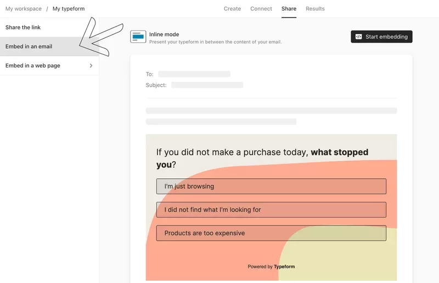Click the what stopped you question heading
Viewport: 439px width, 283px height.
click(x=262, y=158)
